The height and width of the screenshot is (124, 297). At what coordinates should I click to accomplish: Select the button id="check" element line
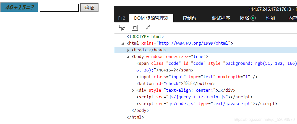point(175,83)
